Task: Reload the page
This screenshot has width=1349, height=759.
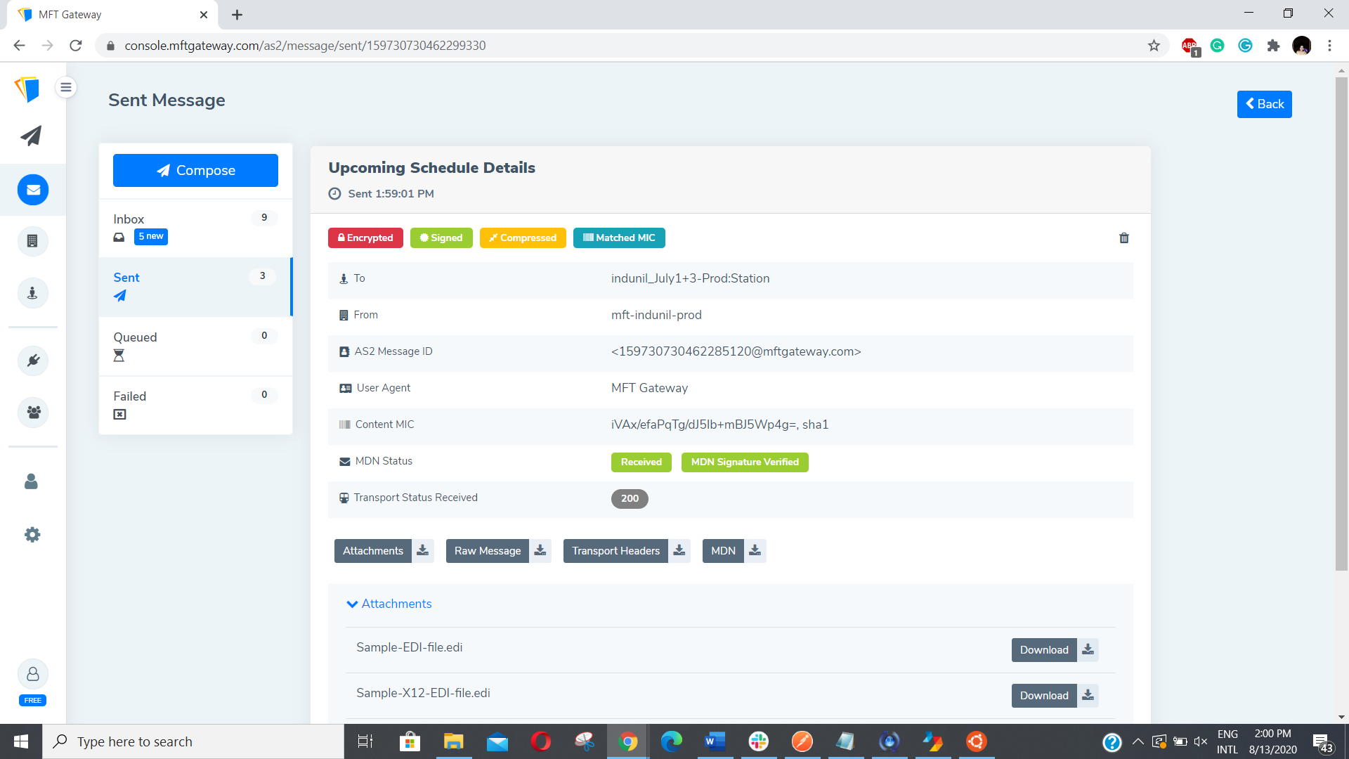Action: click(76, 46)
